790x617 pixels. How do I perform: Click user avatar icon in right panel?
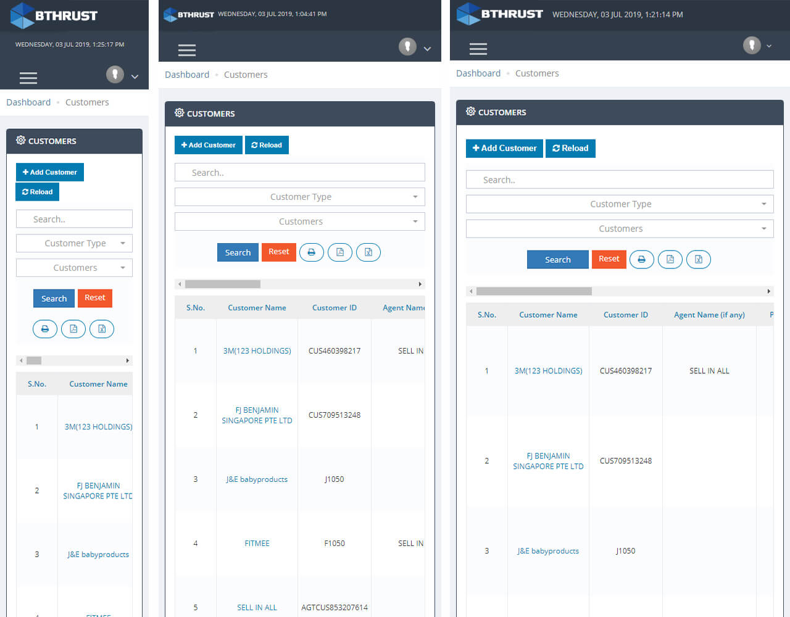(x=752, y=45)
